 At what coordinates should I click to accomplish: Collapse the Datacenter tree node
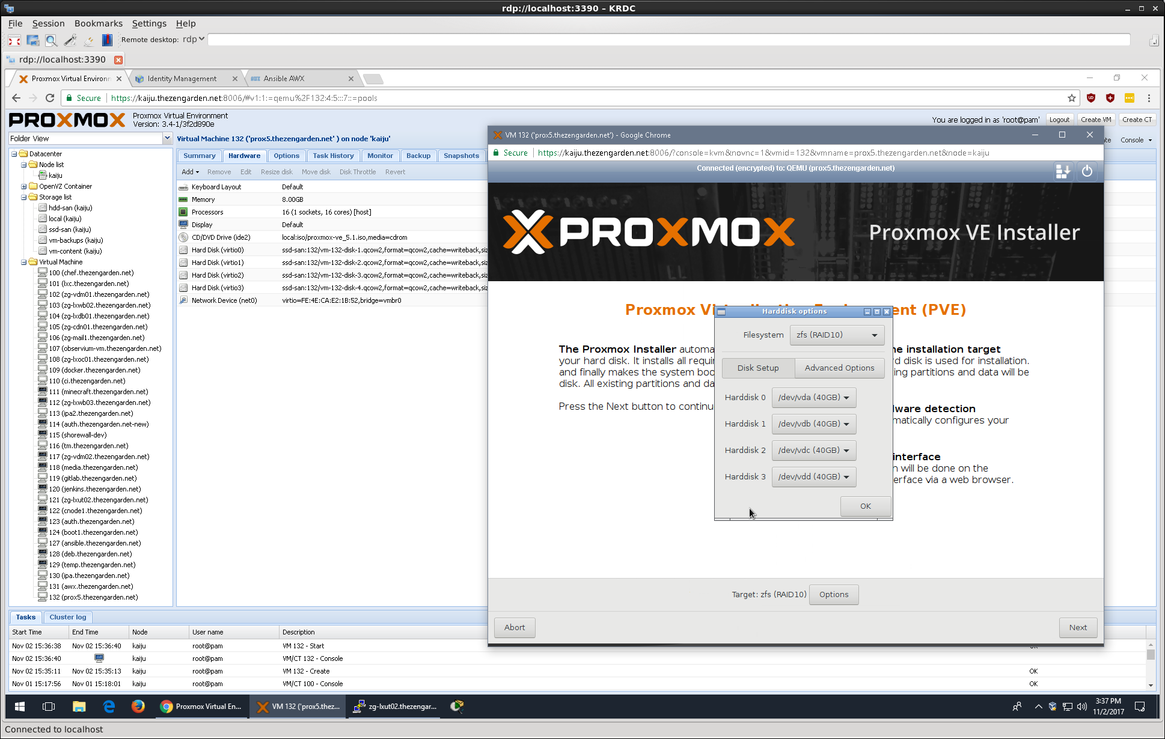coord(14,154)
